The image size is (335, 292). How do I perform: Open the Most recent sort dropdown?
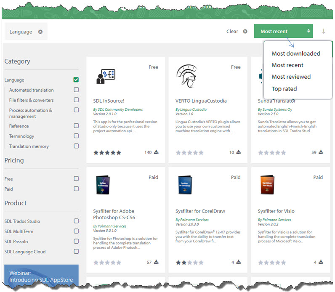click(x=283, y=31)
